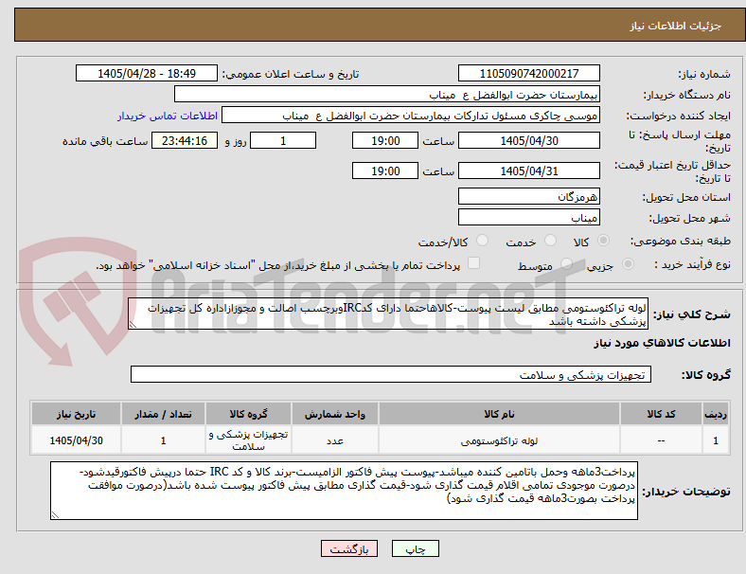Click the ردیف column header
The height and width of the screenshot is (574, 746).
(x=715, y=414)
